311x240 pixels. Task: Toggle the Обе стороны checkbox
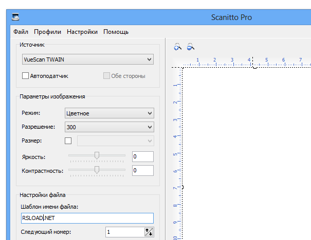pyautogui.click(x=106, y=76)
